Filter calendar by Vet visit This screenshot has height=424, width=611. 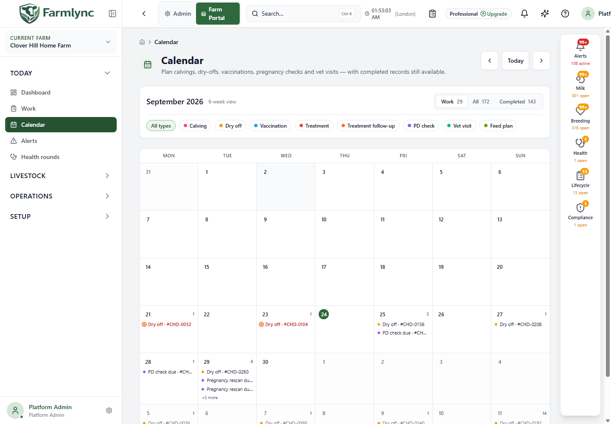[x=459, y=126]
